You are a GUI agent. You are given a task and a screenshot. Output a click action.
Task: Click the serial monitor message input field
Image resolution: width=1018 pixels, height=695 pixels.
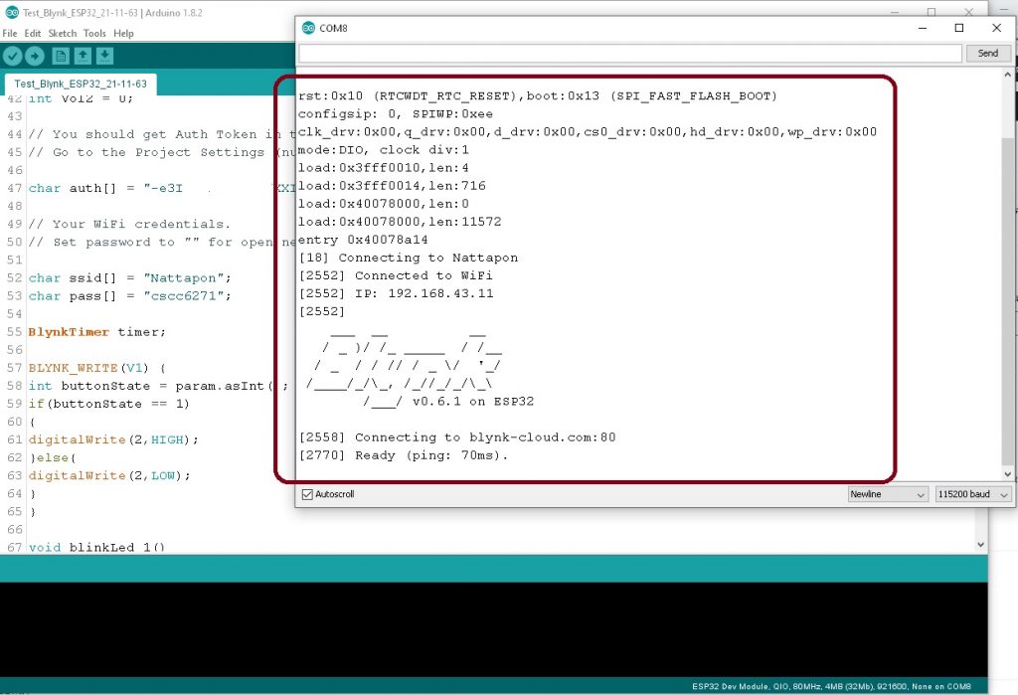point(629,54)
